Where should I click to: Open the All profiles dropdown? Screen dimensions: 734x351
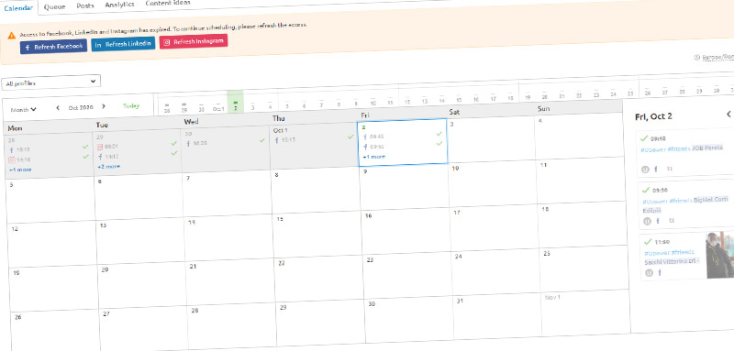pos(50,82)
